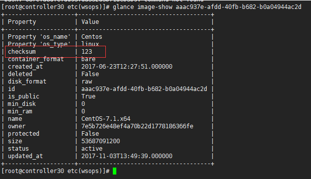Click the protected value False
The width and height of the screenshot is (311, 179).
point(90,134)
